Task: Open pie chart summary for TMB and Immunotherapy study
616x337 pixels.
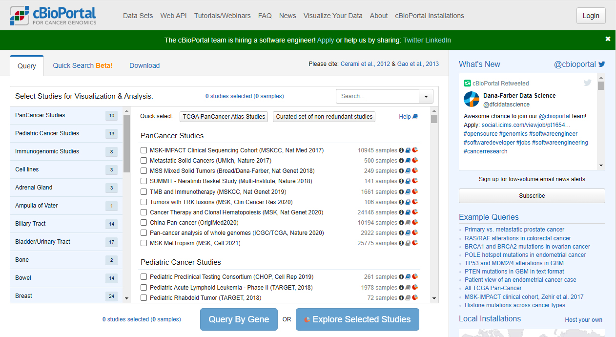Action: (x=415, y=192)
